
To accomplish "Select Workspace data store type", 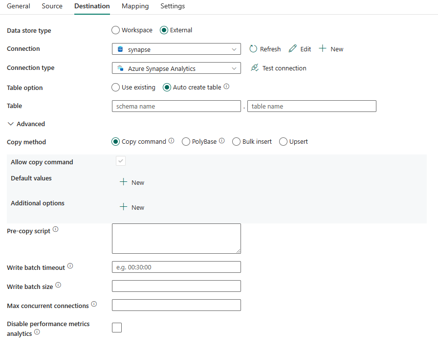I will point(116,30).
